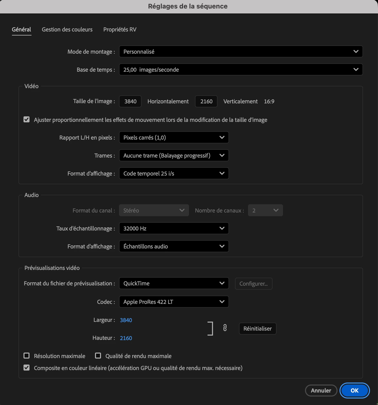Open the Rapport L/H en pixels dropdown
The width and height of the screenshot is (378, 405).
[174, 137]
